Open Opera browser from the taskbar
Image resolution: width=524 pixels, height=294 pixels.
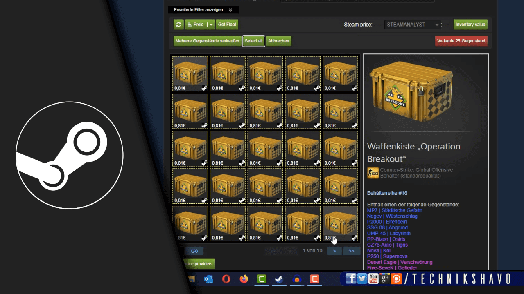226,279
